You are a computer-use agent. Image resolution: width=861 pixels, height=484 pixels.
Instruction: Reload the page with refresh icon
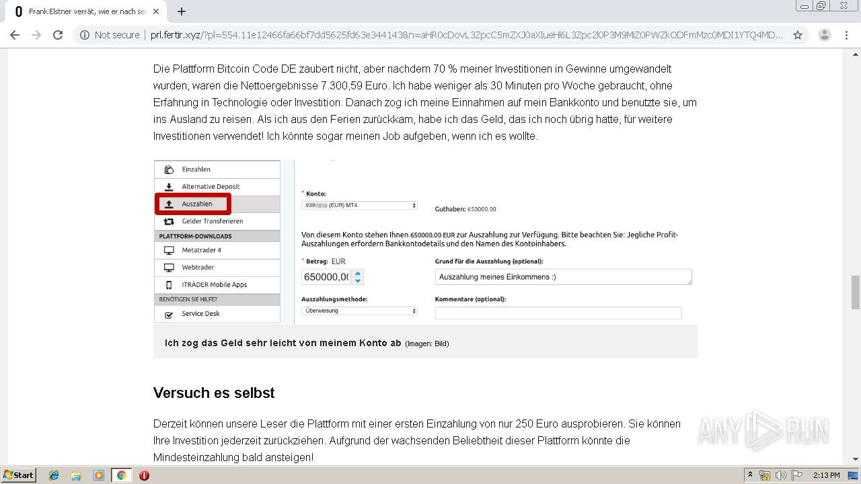coord(58,35)
